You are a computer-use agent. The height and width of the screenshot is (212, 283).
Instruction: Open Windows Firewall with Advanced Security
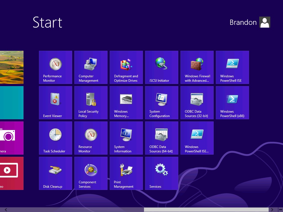tap(197, 67)
